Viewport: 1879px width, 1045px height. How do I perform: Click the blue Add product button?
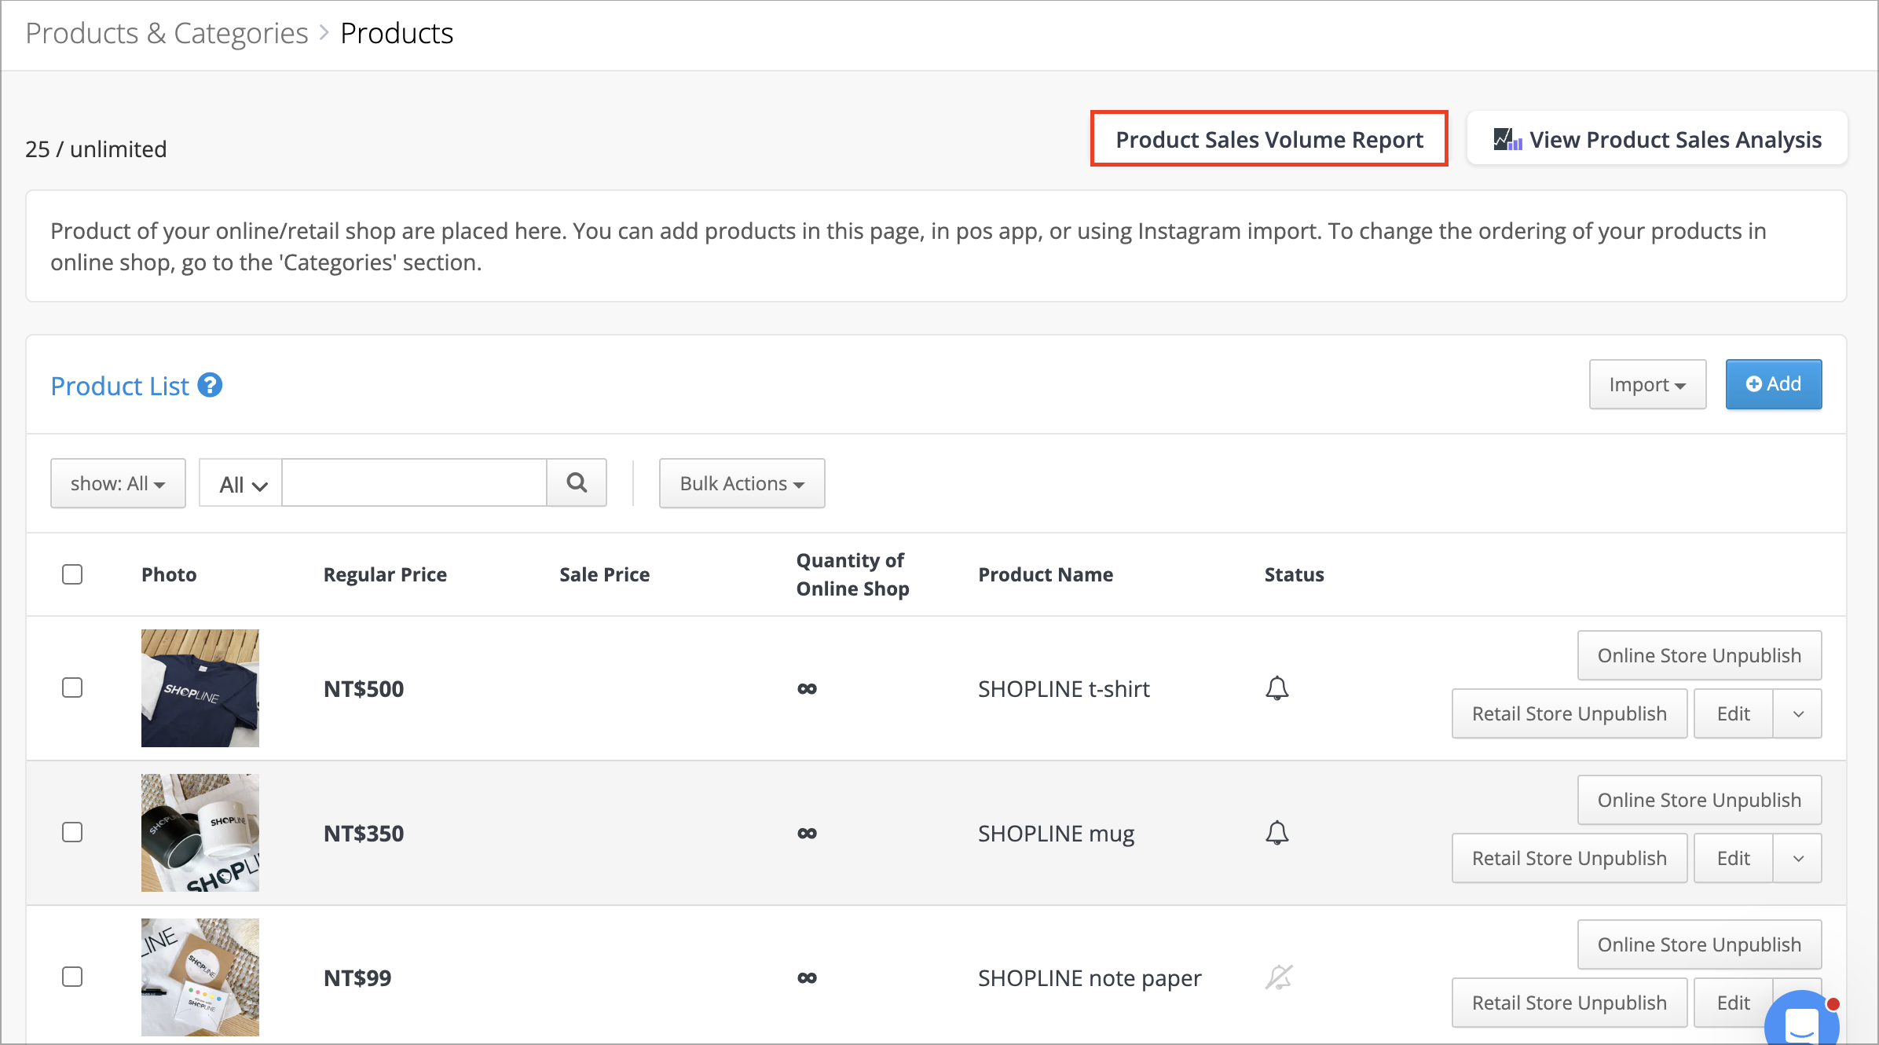[1773, 384]
